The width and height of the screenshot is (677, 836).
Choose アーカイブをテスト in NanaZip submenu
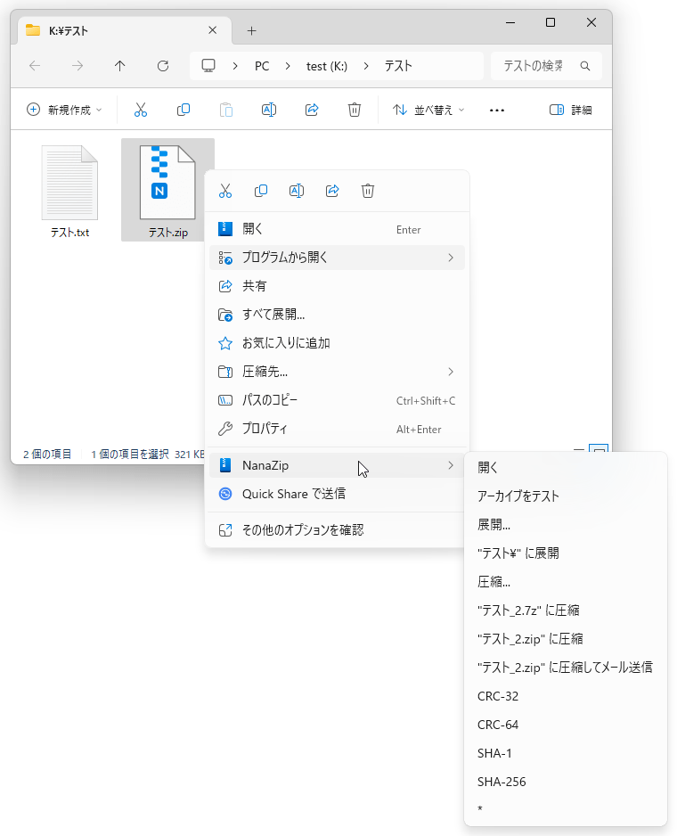pyautogui.click(x=566, y=496)
